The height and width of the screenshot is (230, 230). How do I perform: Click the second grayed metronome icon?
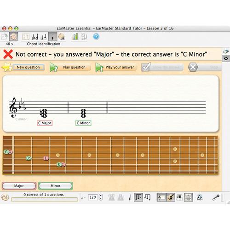(x=121, y=197)
